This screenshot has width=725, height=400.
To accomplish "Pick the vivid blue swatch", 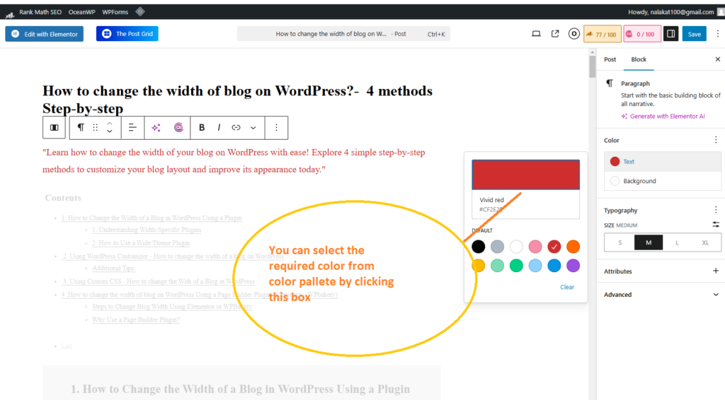I will coord(554,266).
